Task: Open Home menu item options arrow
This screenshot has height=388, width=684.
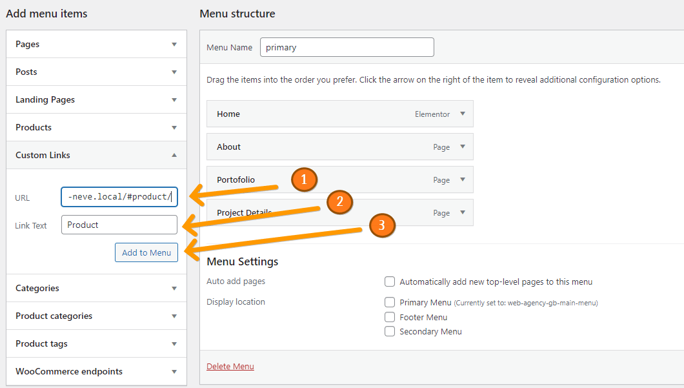Action: point(463,114)
